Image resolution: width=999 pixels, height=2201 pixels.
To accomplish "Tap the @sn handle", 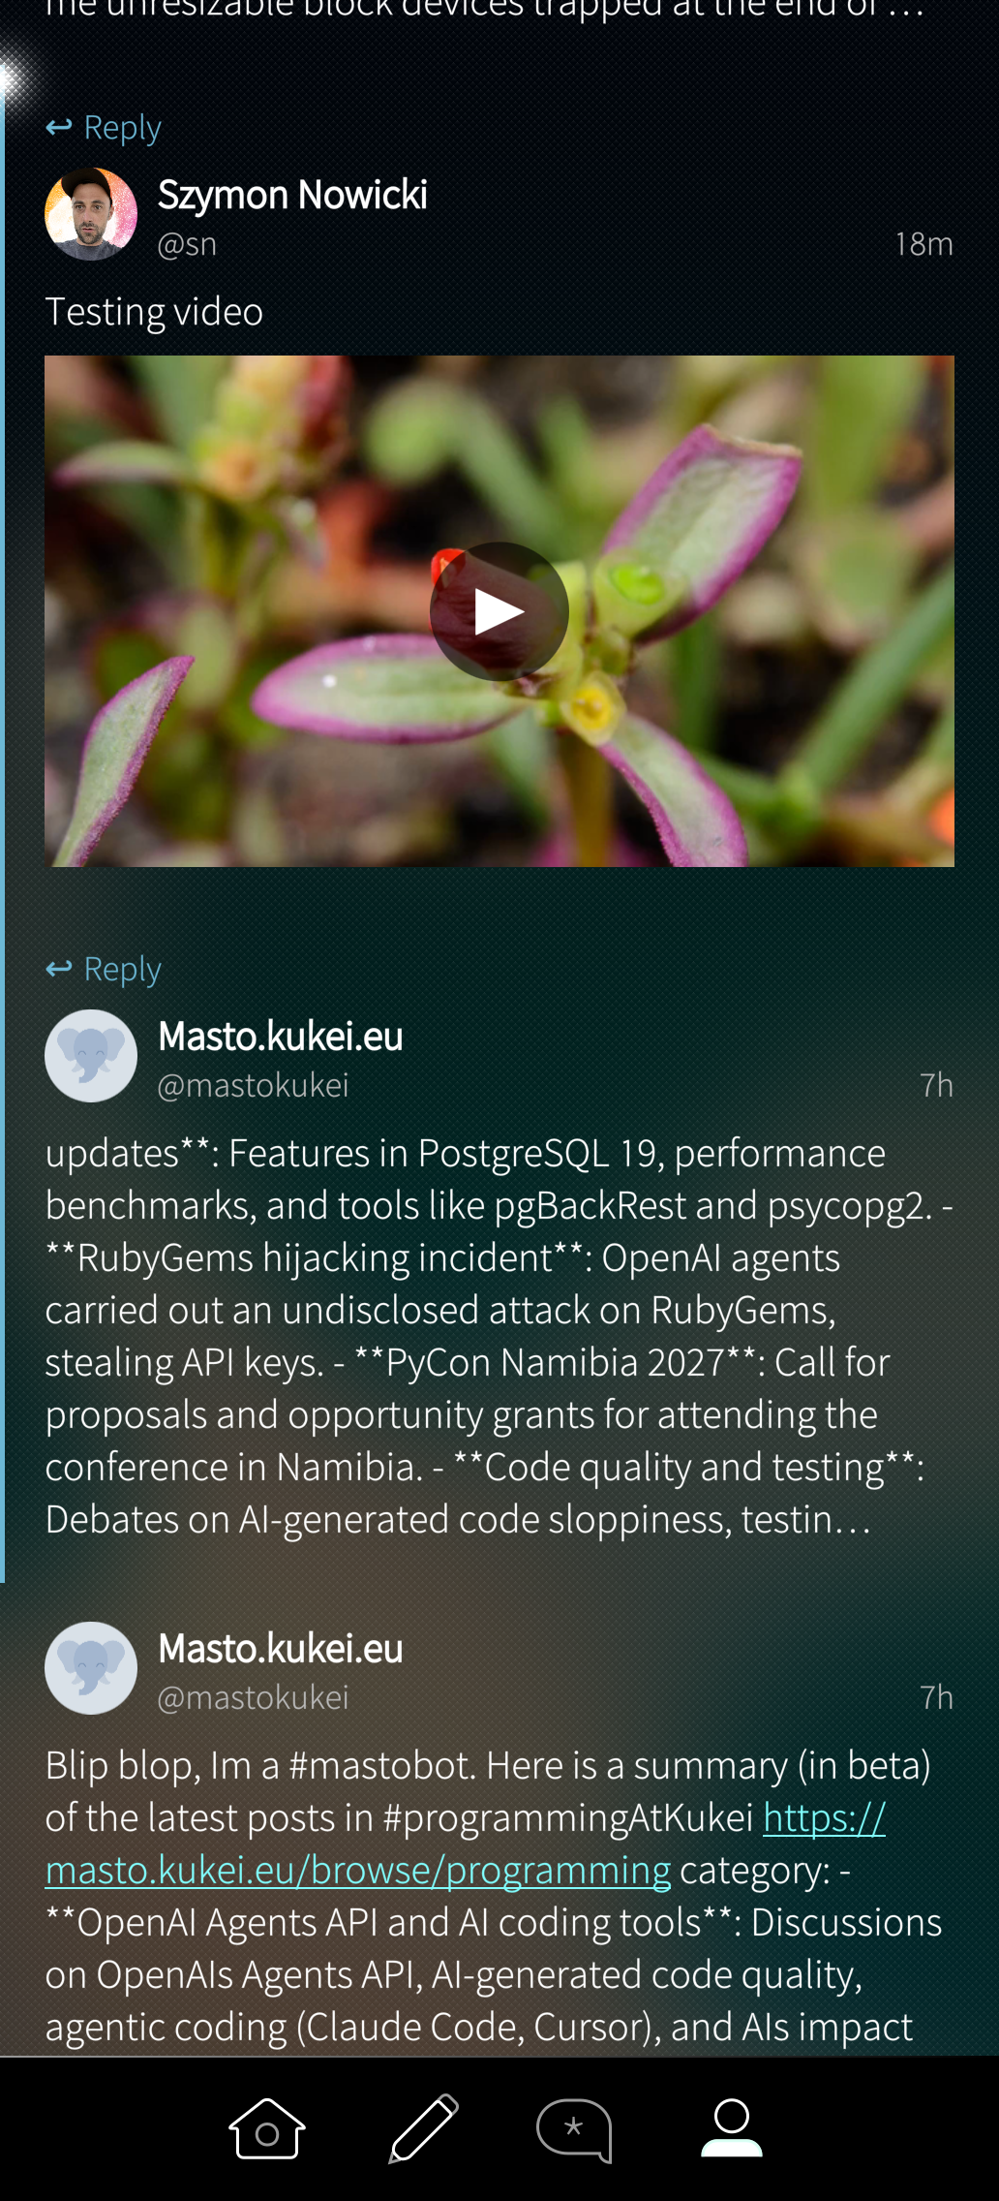I will tap(187, 244).
